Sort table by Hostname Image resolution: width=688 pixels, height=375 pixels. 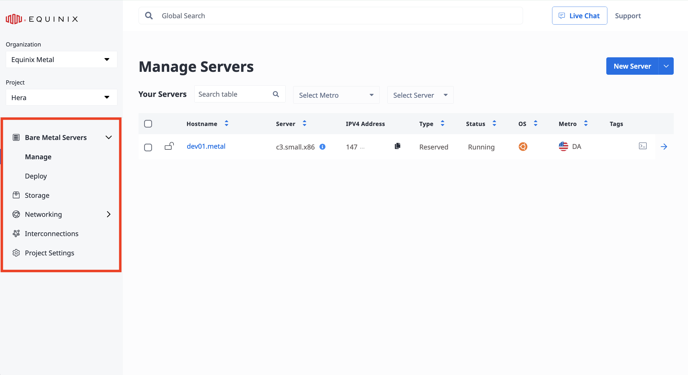tap(227, 124)
